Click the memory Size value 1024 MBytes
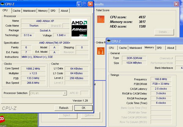 pyautogui.click(x=134, y=63)
